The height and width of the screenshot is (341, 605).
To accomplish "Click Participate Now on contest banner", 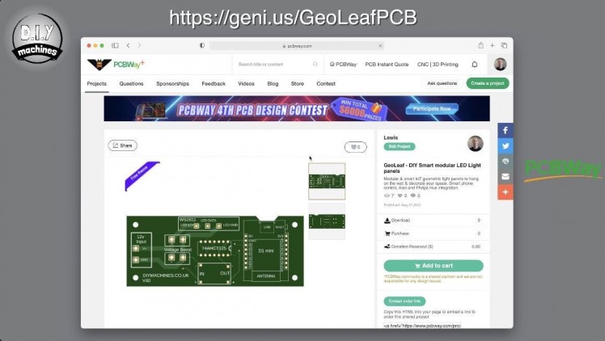I will (x=432, y=109).
